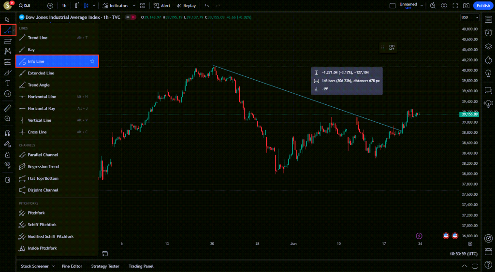
Task: Open the Trading Panel tab
Action: 141,266
